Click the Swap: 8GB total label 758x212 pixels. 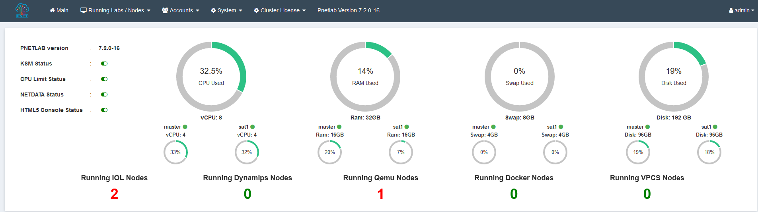[520, 118]
